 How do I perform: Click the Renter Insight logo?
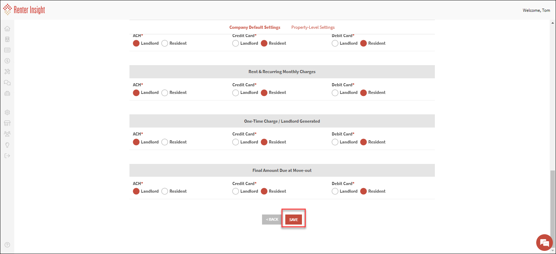(24, 10)
